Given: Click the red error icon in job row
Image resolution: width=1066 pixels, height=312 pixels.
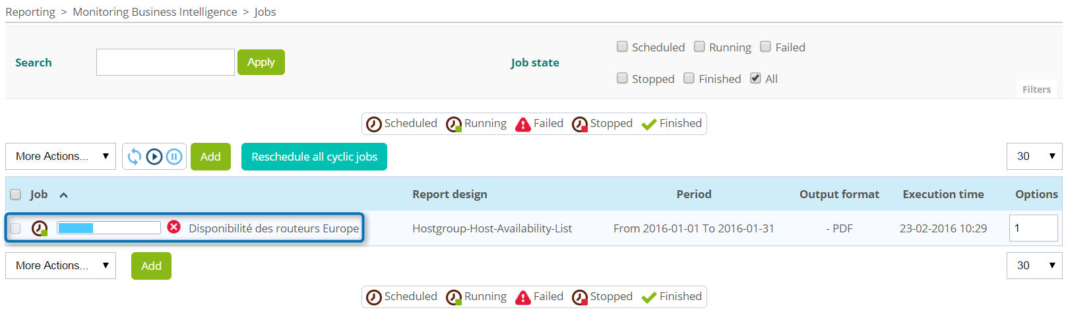Looking at the screenshot, I should click(174, 227).
